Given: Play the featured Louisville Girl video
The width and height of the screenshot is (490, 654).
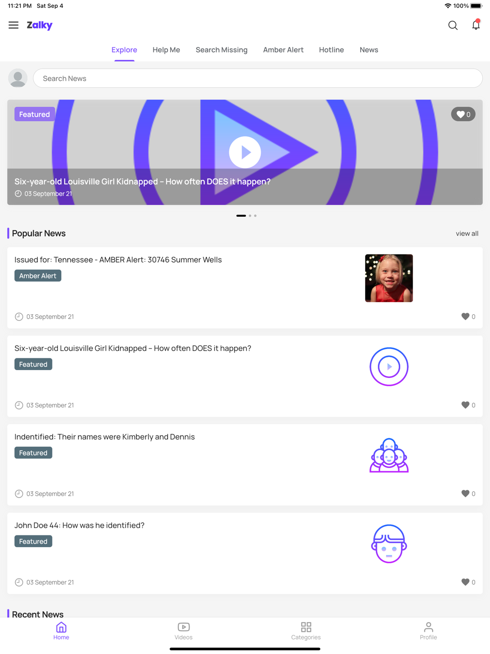Looking at the screenshot, I should [x=245, y=152].
